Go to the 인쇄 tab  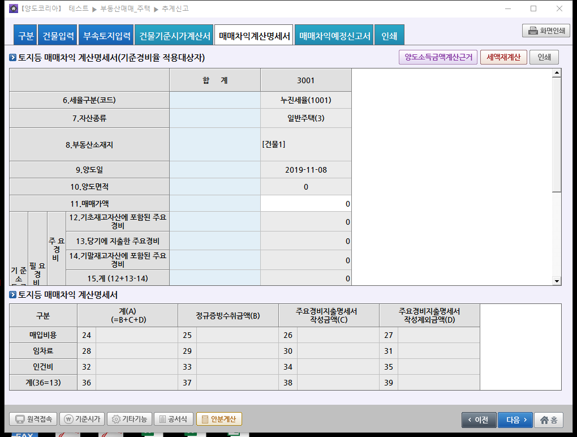pyautogui.click(x=389, y=35)
